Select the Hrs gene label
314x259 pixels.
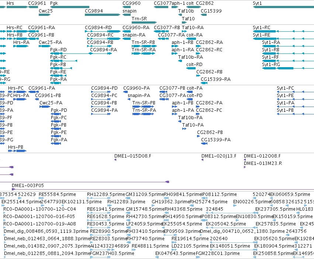pos(10,3)
